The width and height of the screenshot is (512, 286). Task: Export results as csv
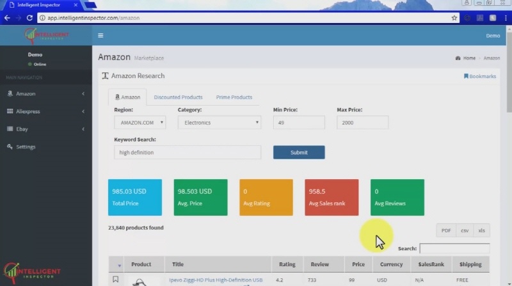[x=465, y=230]
